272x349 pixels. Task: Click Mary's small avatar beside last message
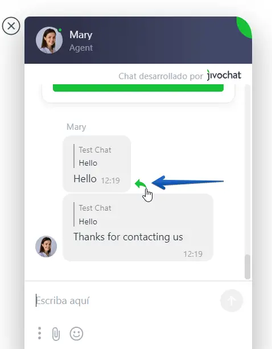click(46, 247)
